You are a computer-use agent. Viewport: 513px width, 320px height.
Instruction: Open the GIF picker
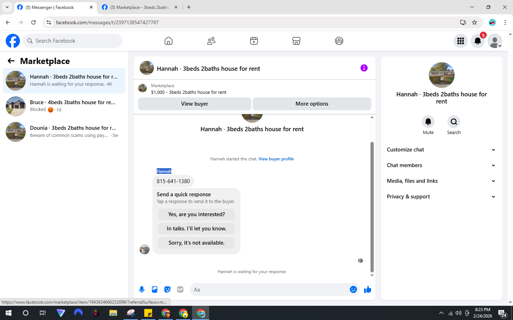pos(180,289)
